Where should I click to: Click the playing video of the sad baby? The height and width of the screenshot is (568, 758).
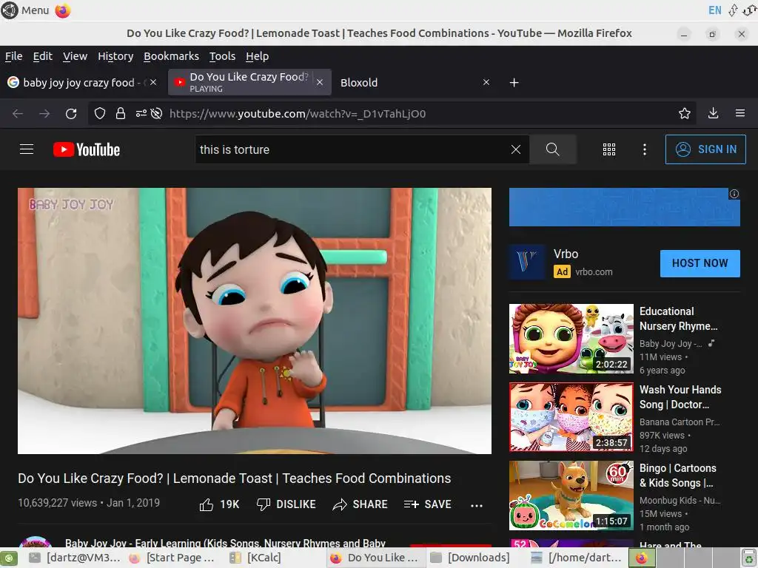point(255,321)
